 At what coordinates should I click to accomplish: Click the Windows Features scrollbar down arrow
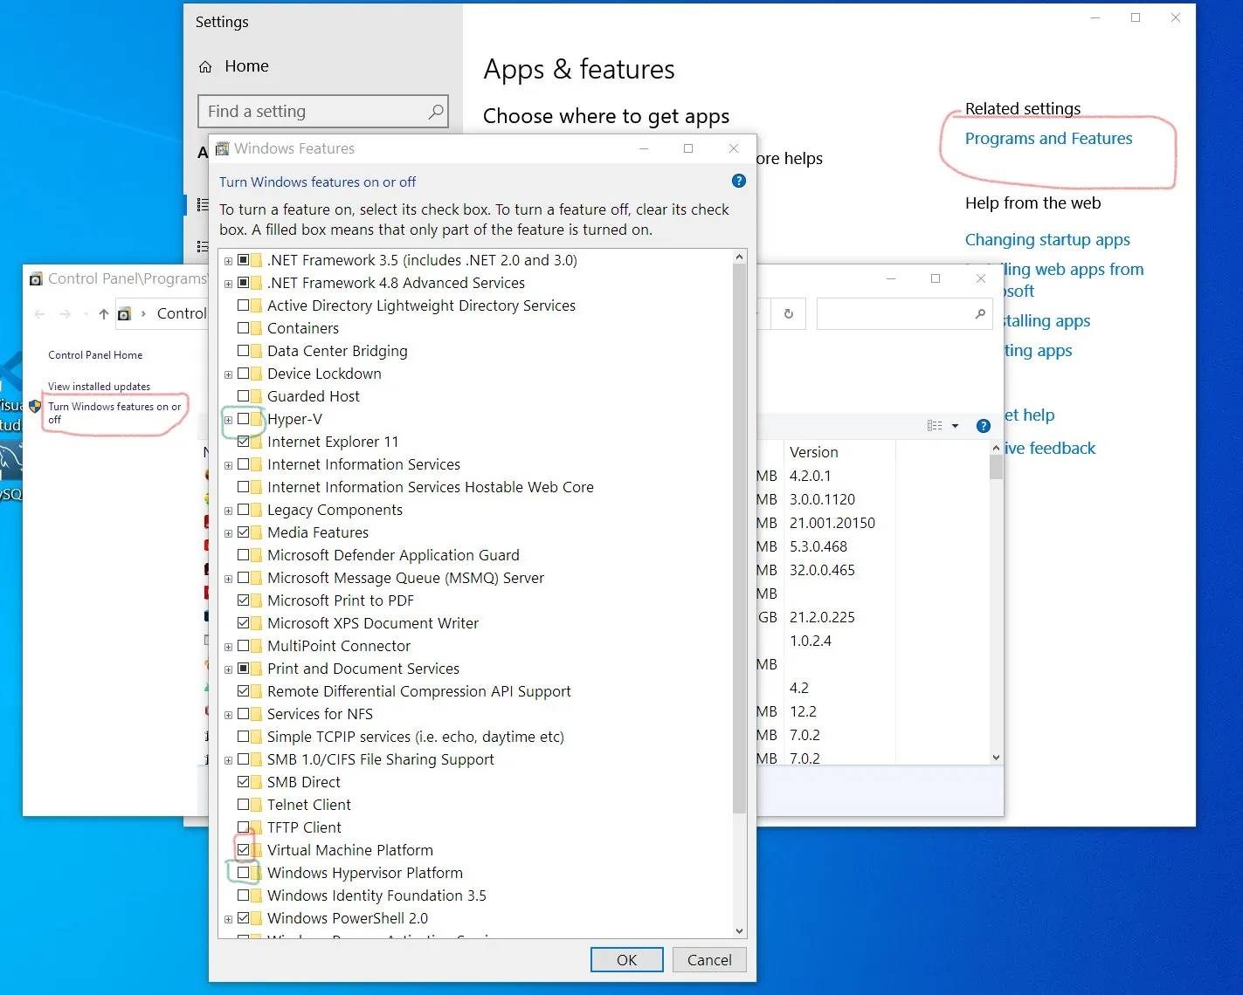point(740,931)
